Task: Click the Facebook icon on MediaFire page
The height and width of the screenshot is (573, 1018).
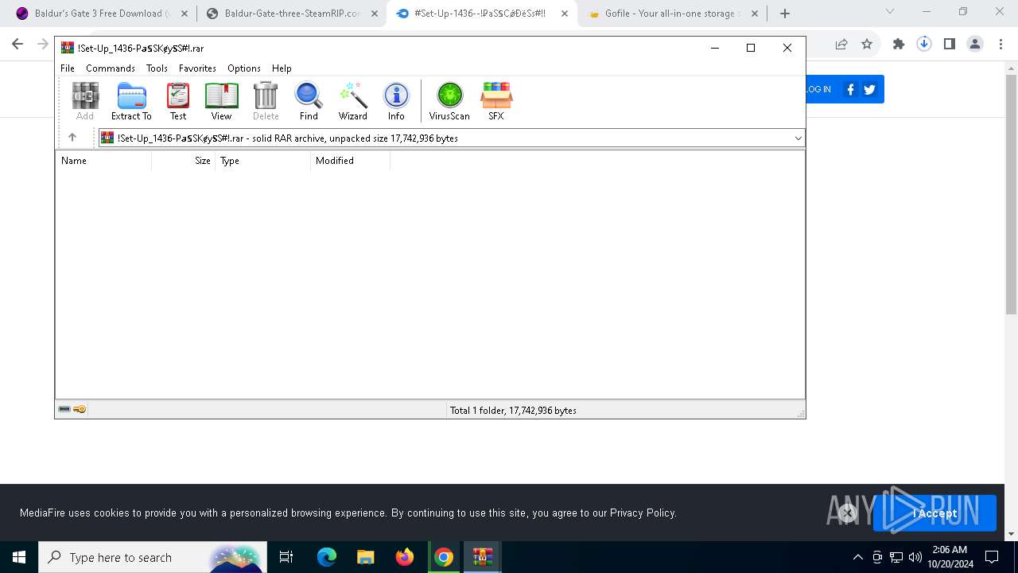Action: pyautogui.click(x=850, y=89)
